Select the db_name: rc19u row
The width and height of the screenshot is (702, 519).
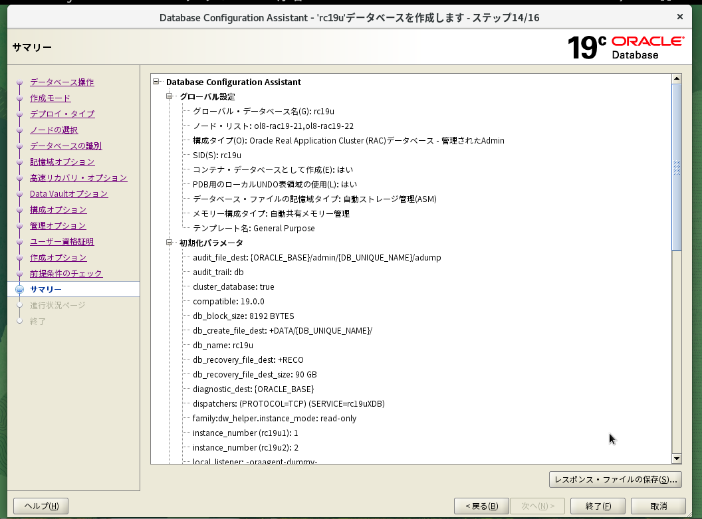[x=223, y=346]
